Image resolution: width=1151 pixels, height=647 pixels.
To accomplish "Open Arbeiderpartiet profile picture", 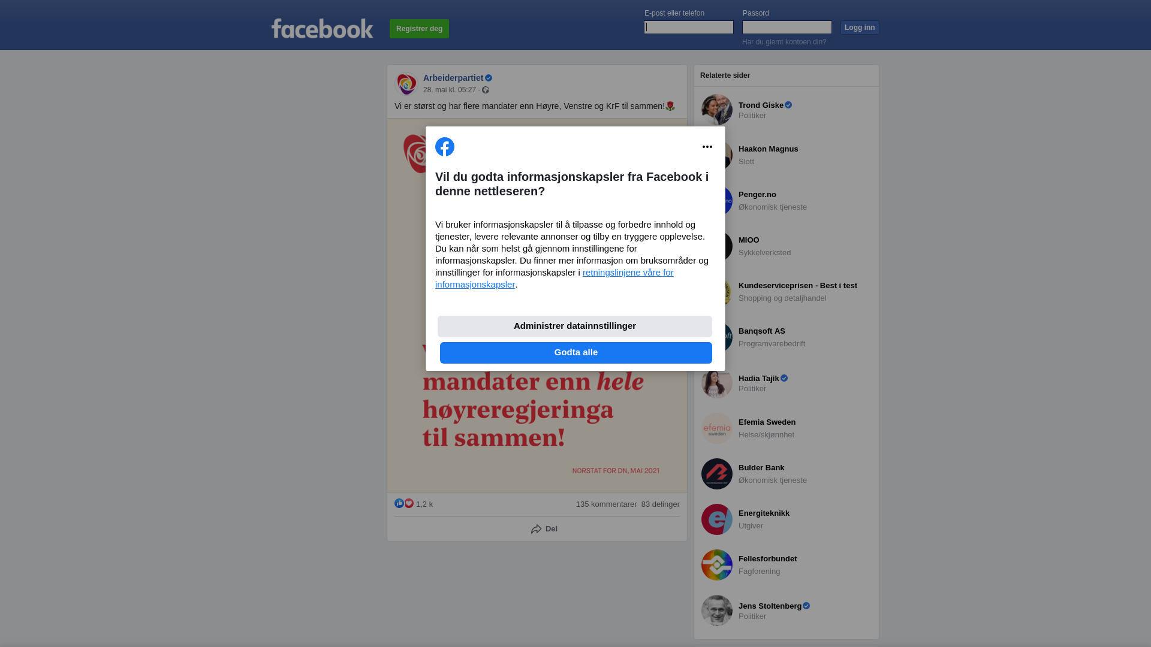I will (406, 84).
